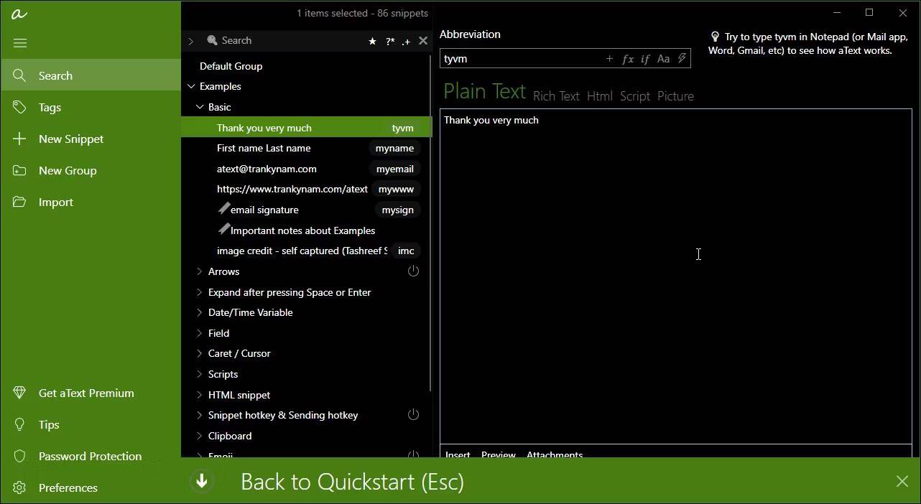The height and width of the screenshot is (504, 921).
Task: Toggle the .+ regex search option
Action: pyautogui.click(x=406, y=42)
